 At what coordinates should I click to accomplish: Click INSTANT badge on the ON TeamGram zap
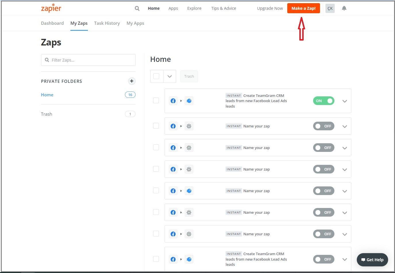(x=234, y=96)
